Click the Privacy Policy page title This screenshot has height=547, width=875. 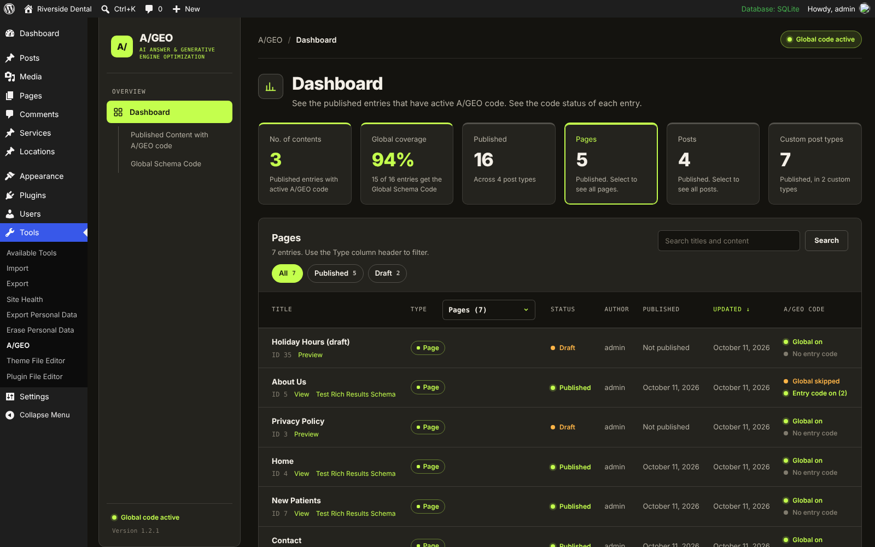pyautogui.click(x=298, y=421)
